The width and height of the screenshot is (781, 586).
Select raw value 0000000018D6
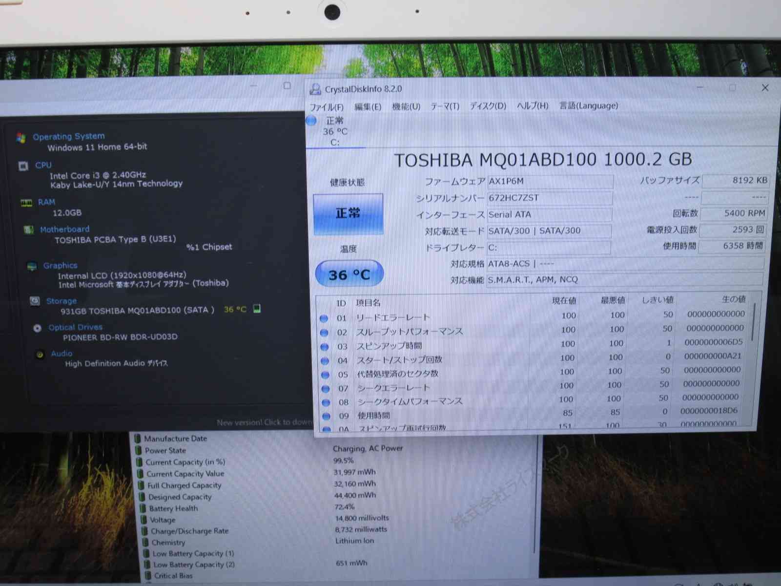pyautogui.click(x=709, y=411)
